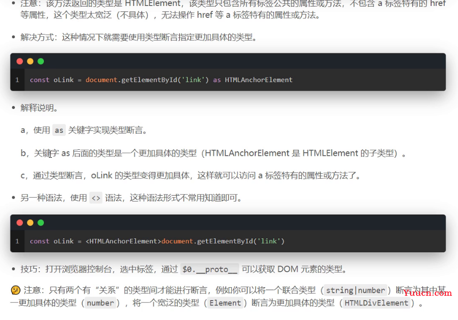
Task: Click item c line about oLink type
Action: click(191, 176)
